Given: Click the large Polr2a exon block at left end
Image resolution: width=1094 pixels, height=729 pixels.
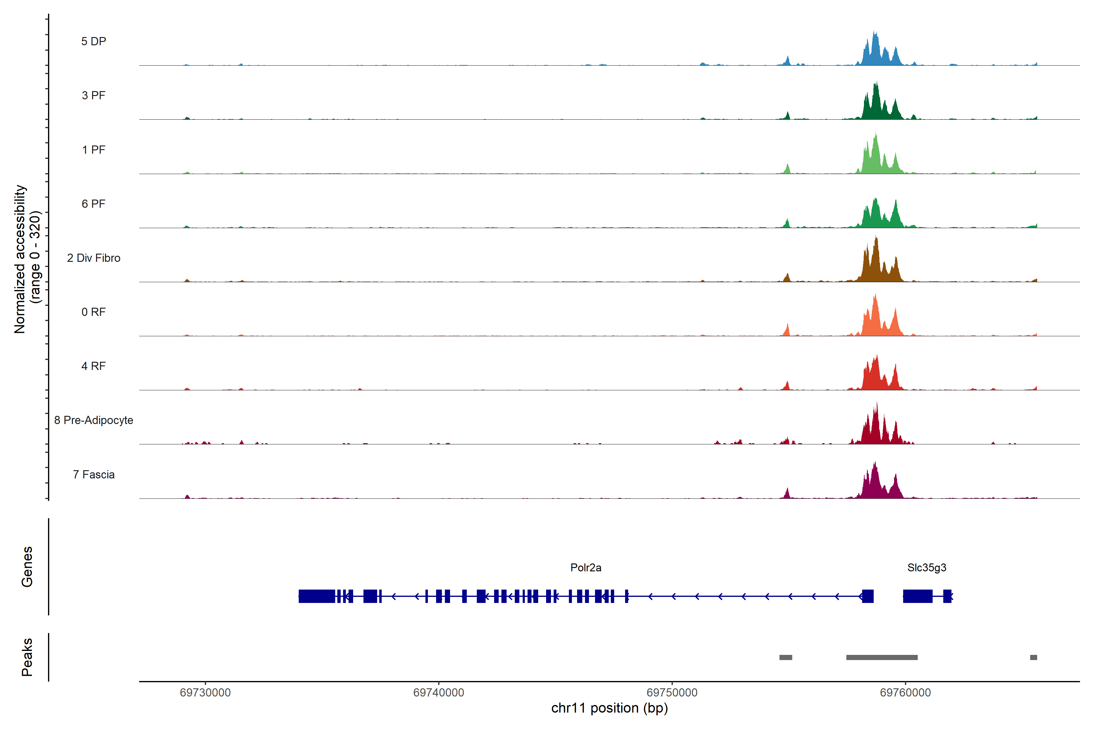Looking at the screenshot, I should pos(316,596).
